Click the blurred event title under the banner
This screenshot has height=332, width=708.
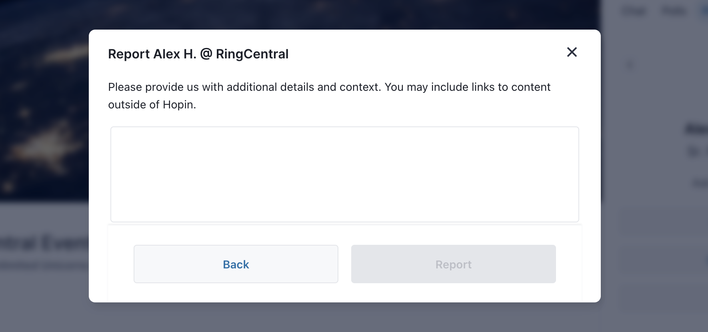(44, 243)
